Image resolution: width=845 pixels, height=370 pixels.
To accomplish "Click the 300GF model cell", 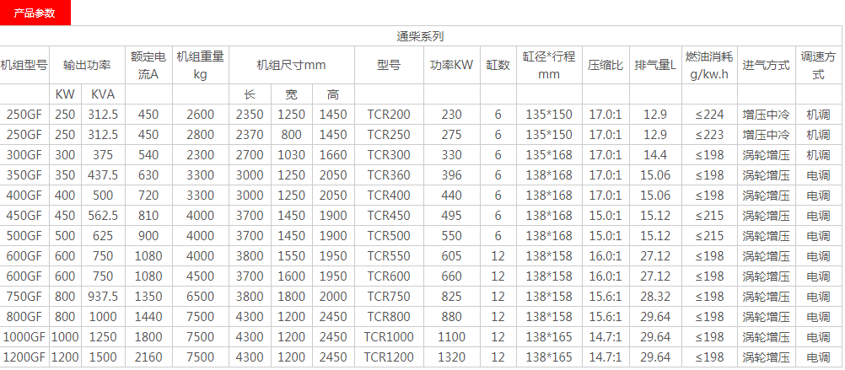I will (x=24, y=155).
